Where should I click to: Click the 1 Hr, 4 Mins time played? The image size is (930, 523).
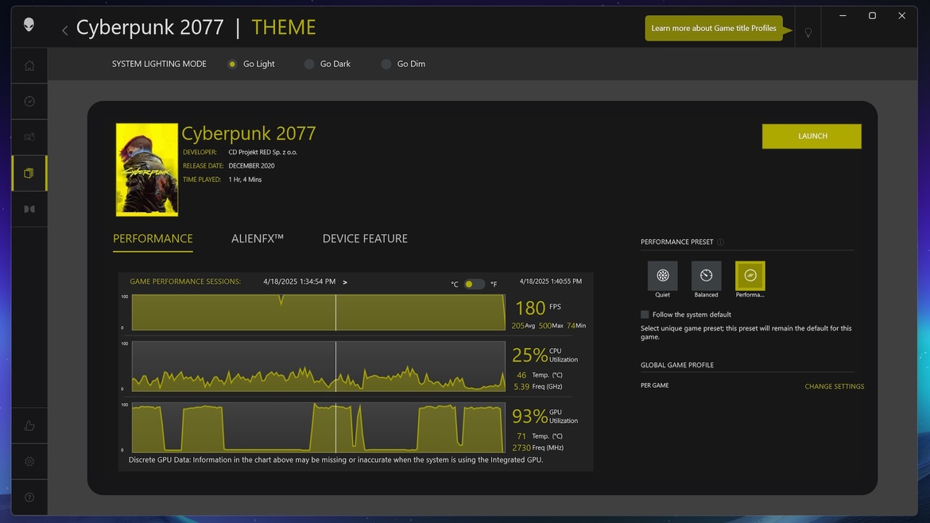point(245,179)
